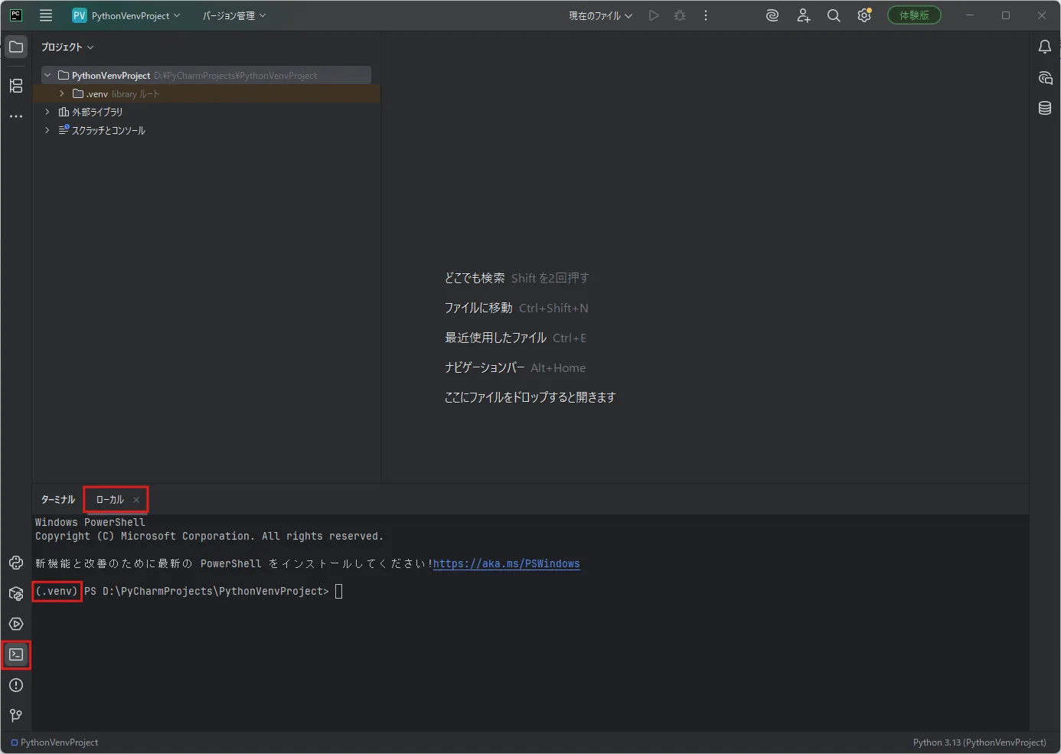Image resolution: width=1061 pixels, height=754 pixels.
Task: Open the Problems tool window icon
Action: pos(16,685)
